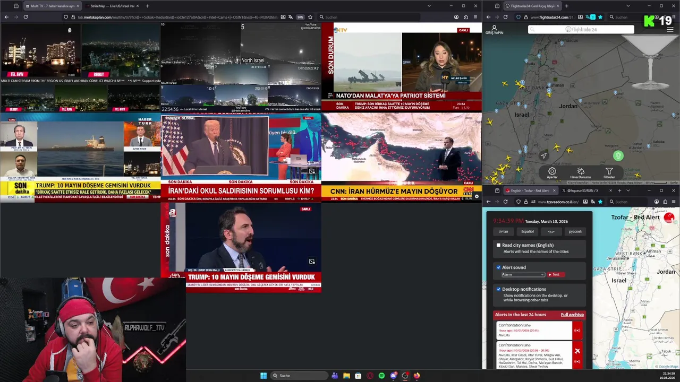Click bookmark star in Multi TV window
This screenshot has height=382, width=680.
coord(310,17)
